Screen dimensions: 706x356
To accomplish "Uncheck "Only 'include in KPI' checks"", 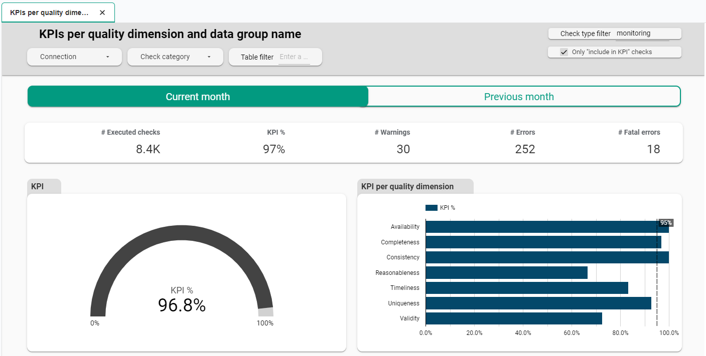I will (563, 52).
